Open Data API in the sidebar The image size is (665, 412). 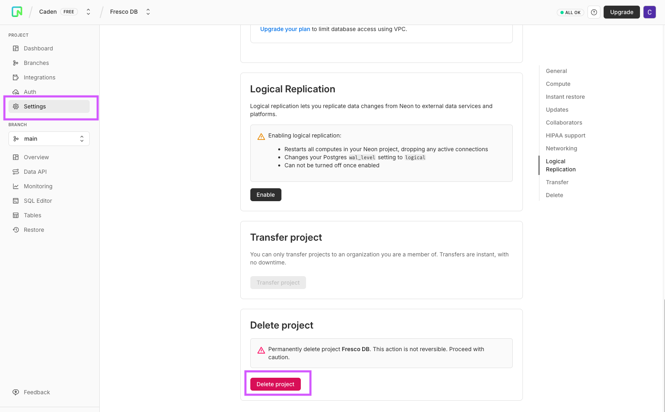pyautogui.click(x=35, y=172)
